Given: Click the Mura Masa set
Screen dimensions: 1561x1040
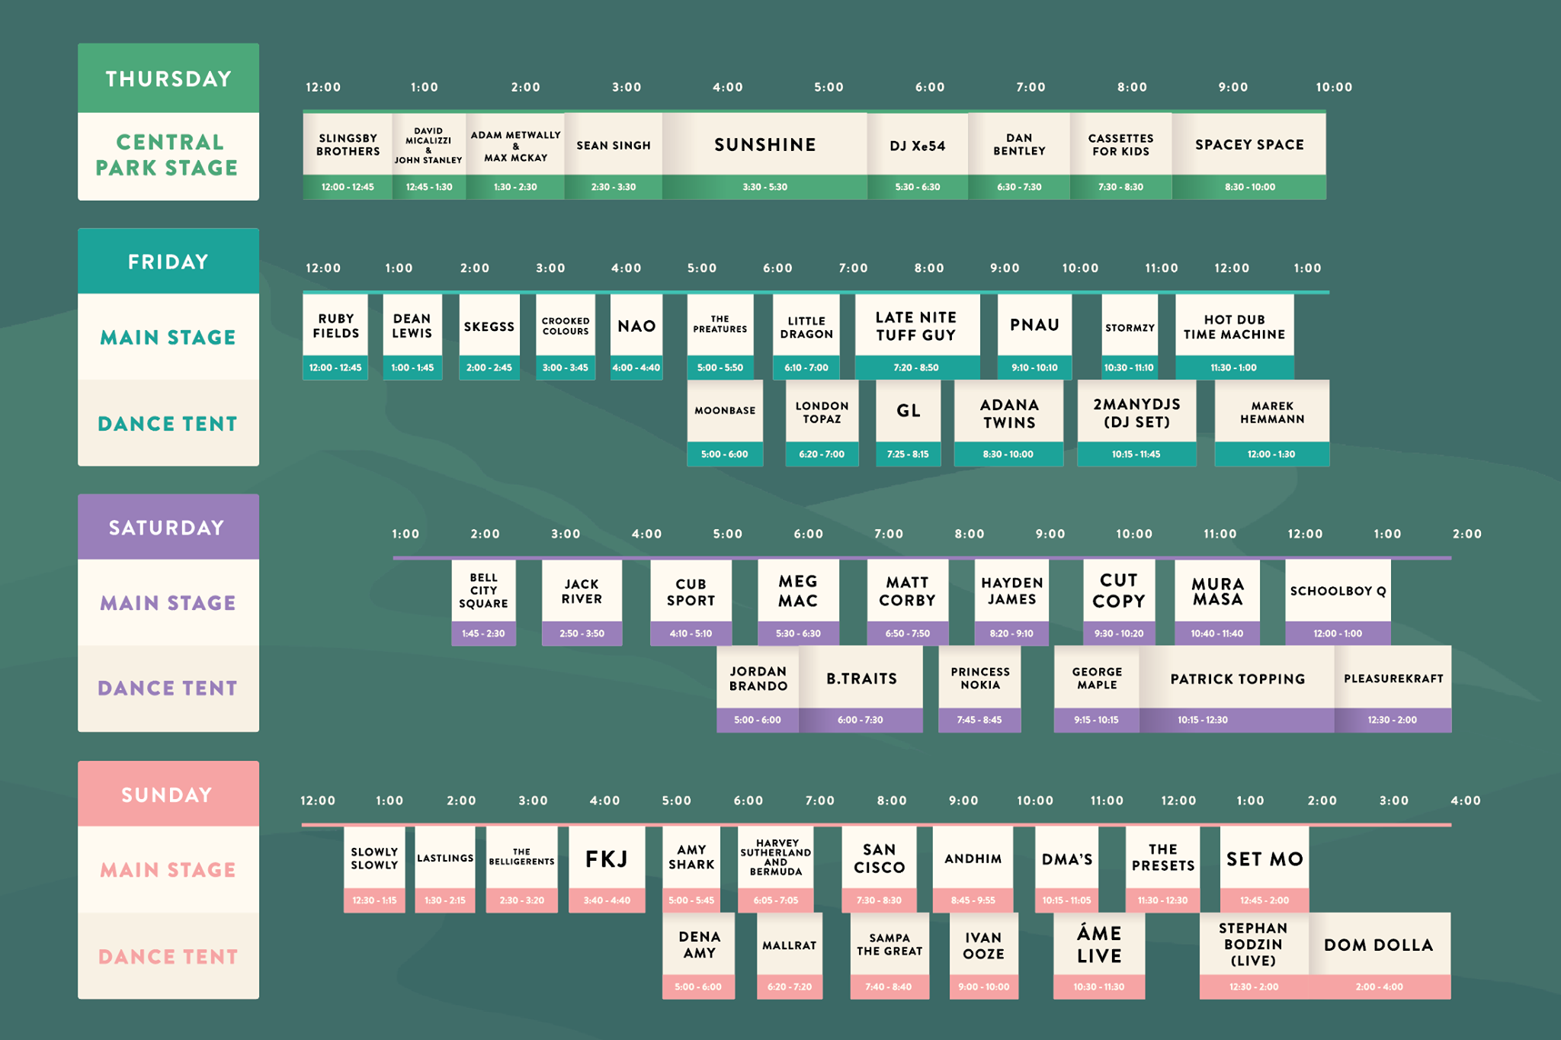Looking at the screenshot, I should pos(1217,602).
